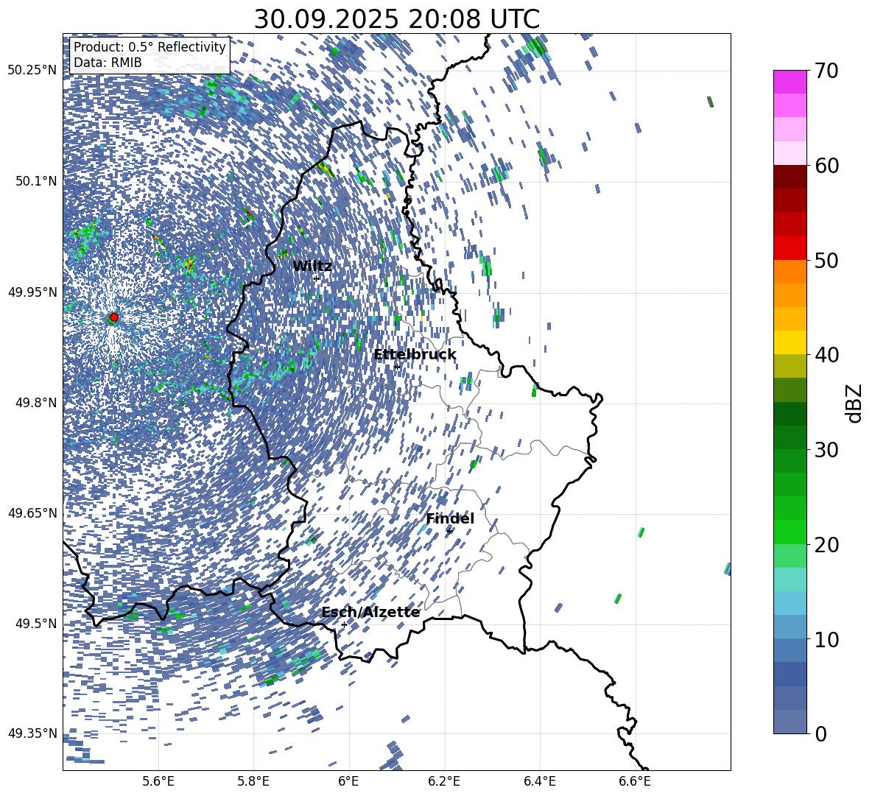Viewport: 872px width, 796px height.
Task: Click the plot title 30.09.2025 20:08 UTC
Action: pos(396,19)
